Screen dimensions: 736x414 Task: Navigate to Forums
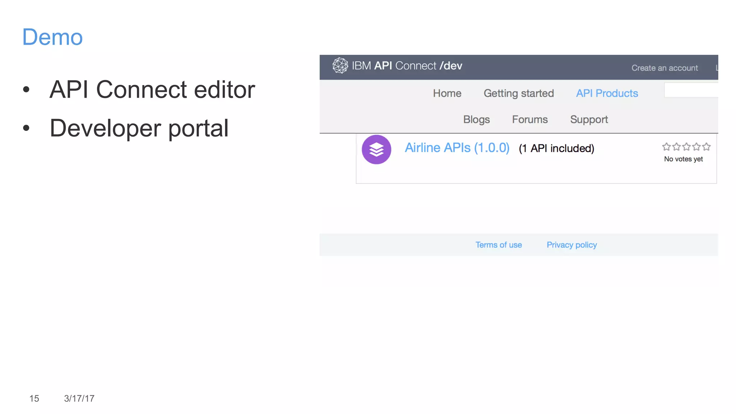[x=530, y=120]
